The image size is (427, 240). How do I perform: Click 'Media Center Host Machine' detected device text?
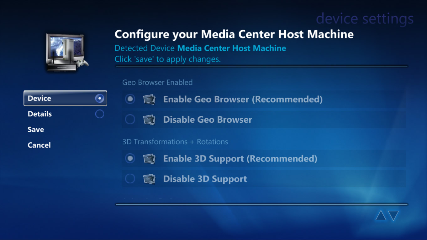pyautogui.click(x=232, y=49)
